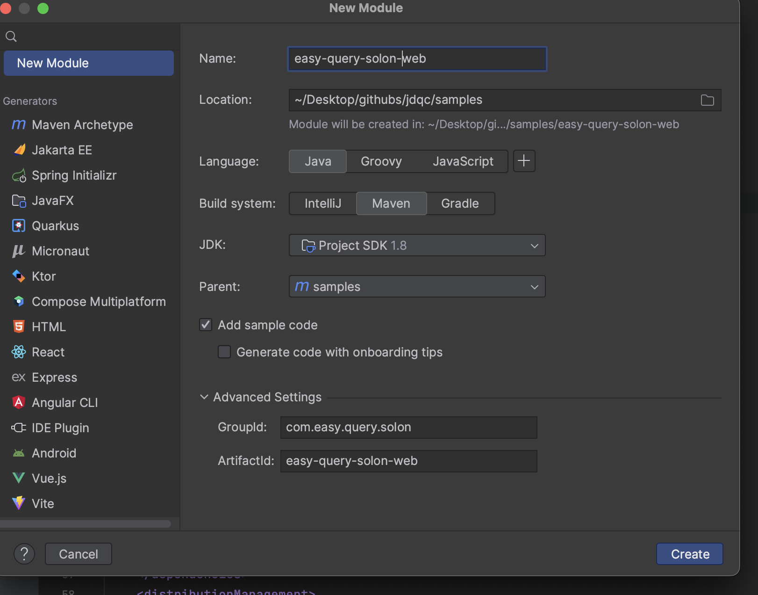Choose the Spring Initializr generator icon
Screen dimensions: 758x595
click(x=19, y=176)
